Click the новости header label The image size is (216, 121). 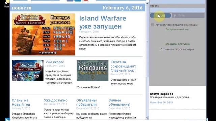pos(22,8)
